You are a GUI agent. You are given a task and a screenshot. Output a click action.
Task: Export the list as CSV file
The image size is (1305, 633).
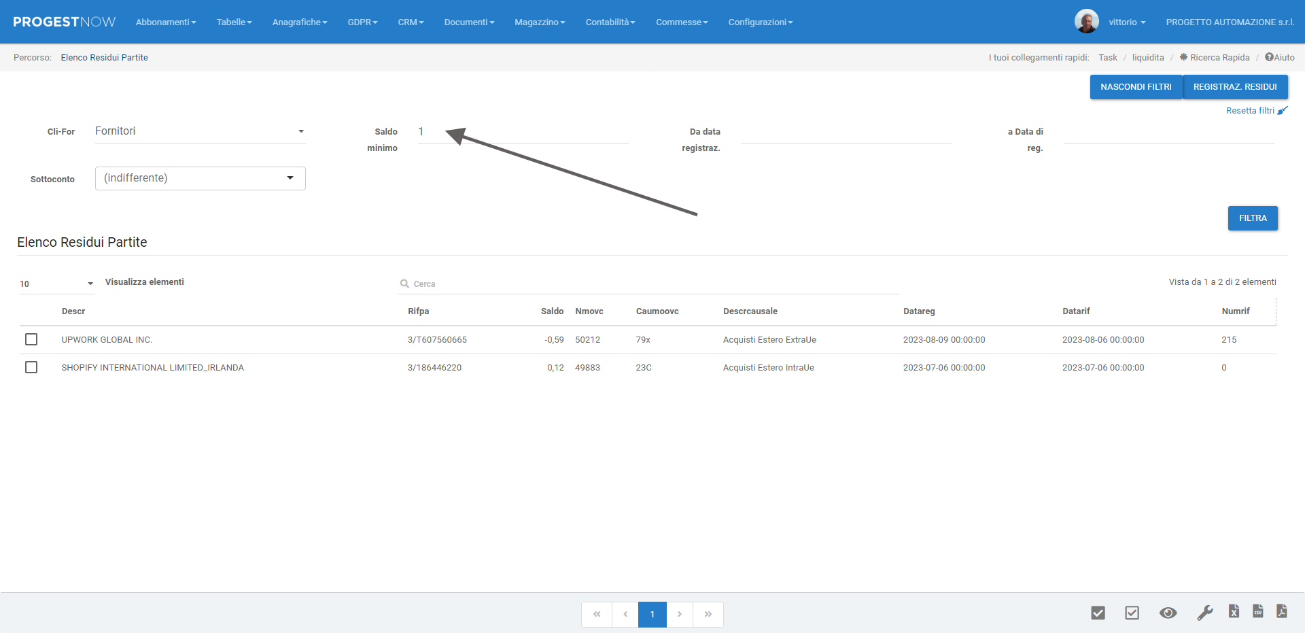pos(1258,612)
